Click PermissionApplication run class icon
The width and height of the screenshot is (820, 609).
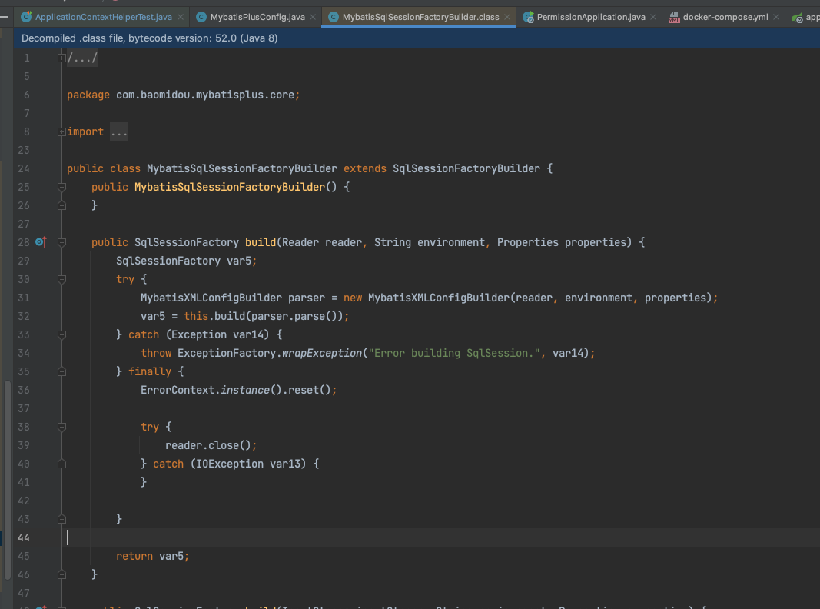coord(528,17)
